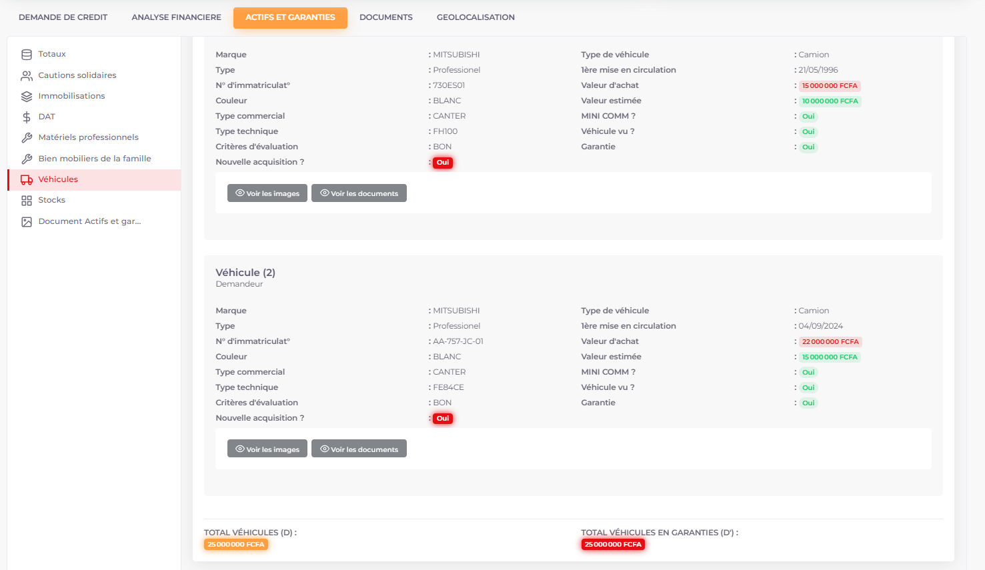Click the Stocks grid icon
The height and width of the screenshot is (570, 985).
pyautogui.click(x=27, y=201)
